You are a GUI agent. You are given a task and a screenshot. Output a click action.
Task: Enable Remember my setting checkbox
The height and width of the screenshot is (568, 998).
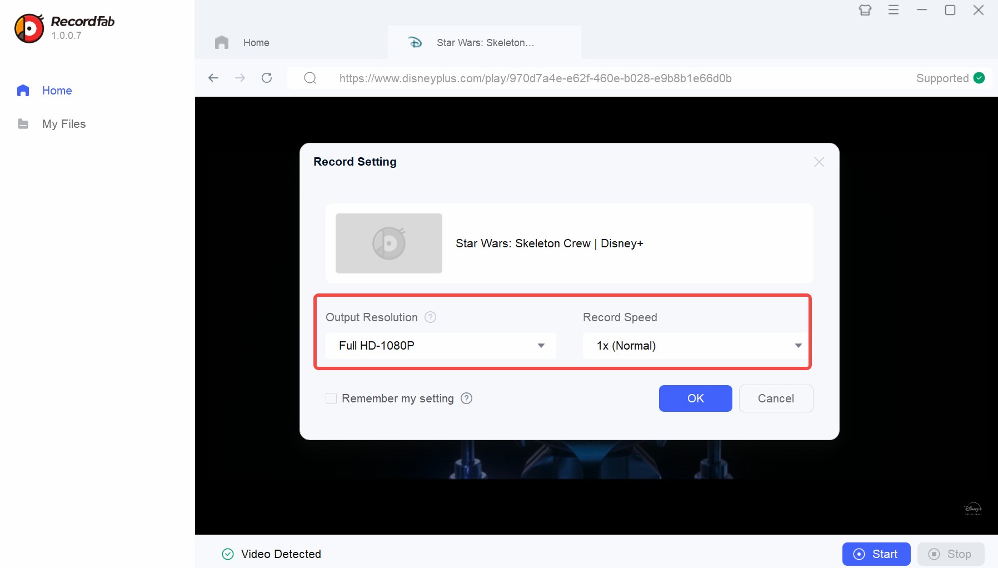pyautogui.click(x=331, y=398)
